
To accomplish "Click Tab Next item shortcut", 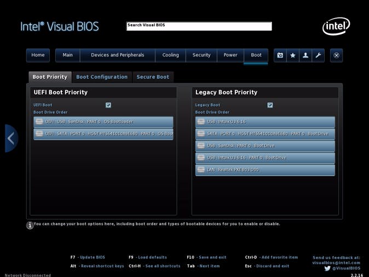I will pos(203,266).
